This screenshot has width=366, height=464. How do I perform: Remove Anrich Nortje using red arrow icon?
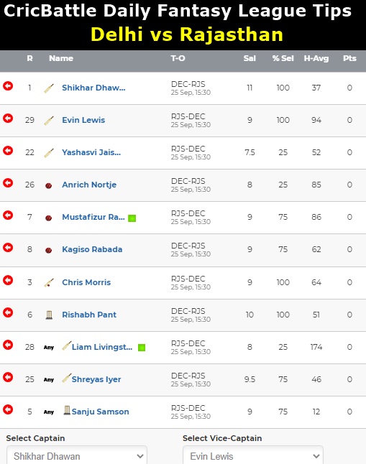(8, 183)
